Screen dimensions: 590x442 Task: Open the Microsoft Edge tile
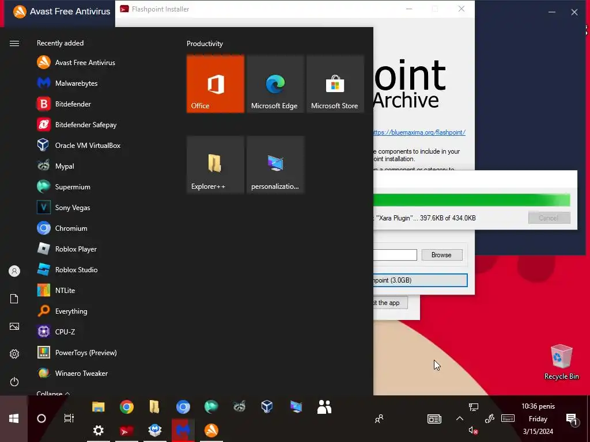[x=275, y=84]
